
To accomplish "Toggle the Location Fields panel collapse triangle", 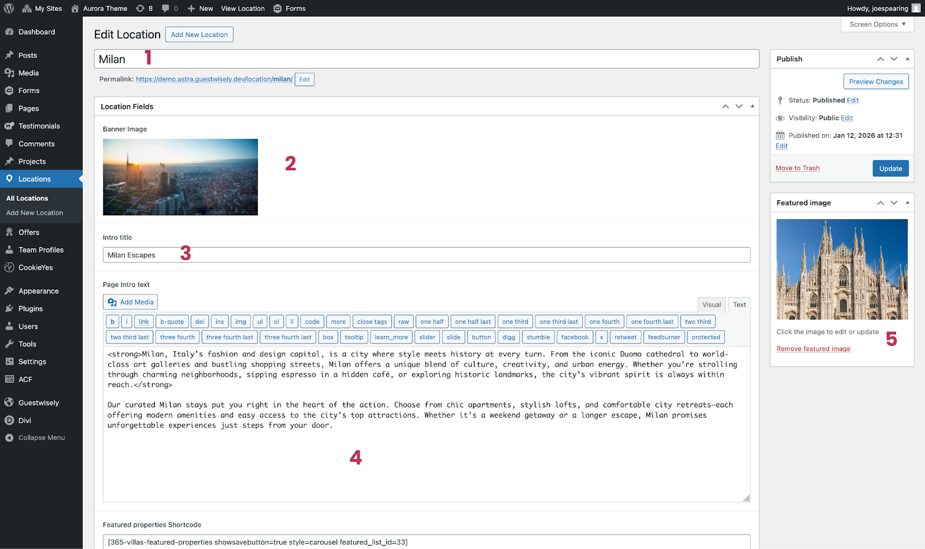I will click(x=752, y=106).
